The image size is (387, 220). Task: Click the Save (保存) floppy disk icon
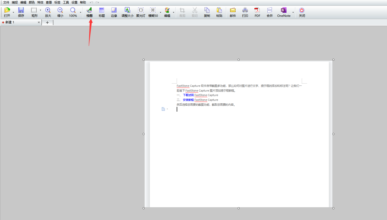[21, 10]
